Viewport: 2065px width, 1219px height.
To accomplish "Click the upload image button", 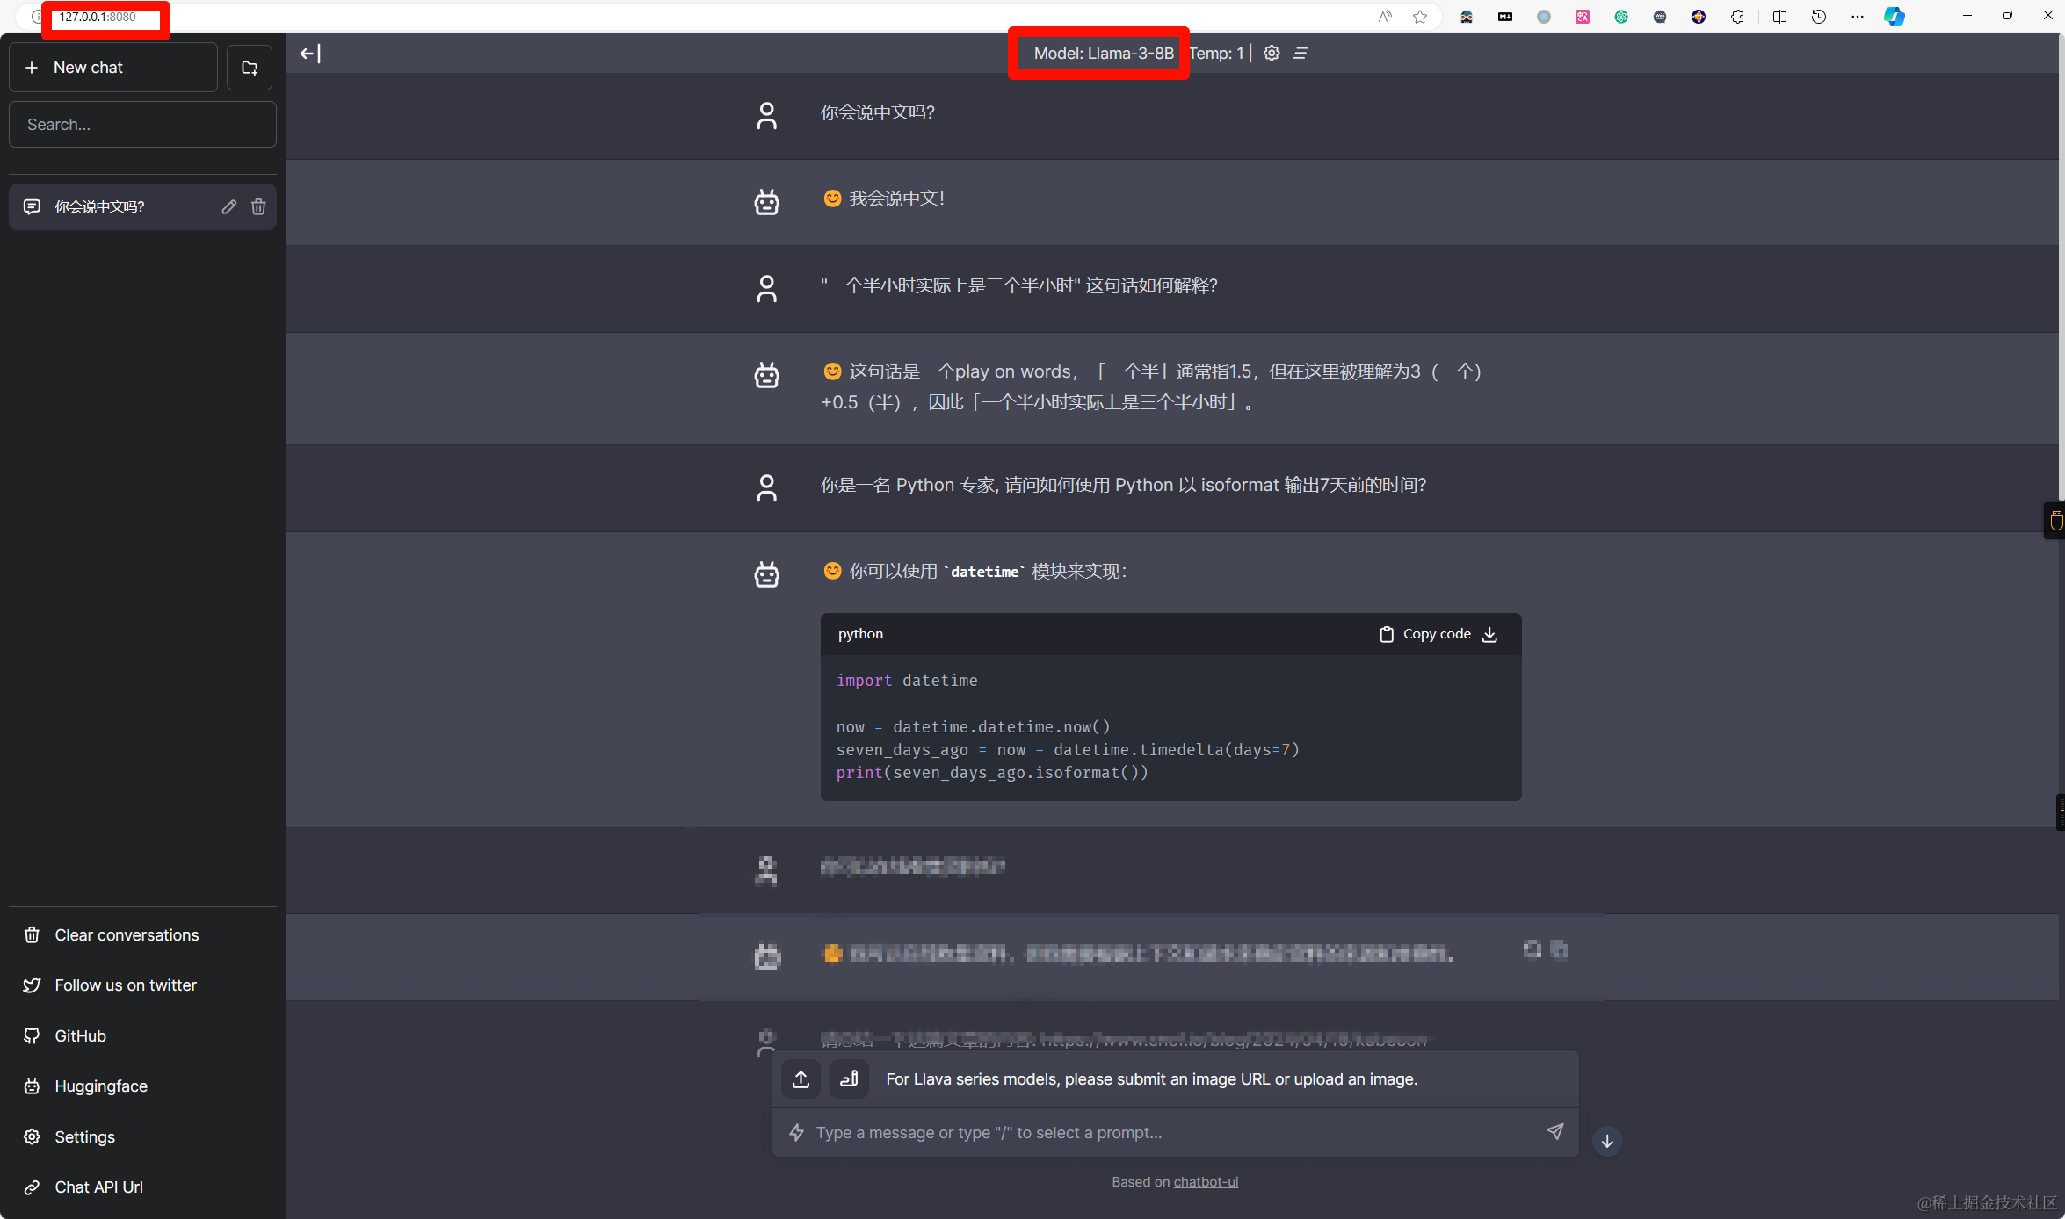I will (x=801, y=1079).
